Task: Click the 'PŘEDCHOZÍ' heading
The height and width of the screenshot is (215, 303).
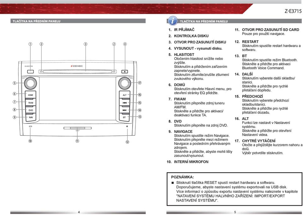Action: click(x=252, y=96)
